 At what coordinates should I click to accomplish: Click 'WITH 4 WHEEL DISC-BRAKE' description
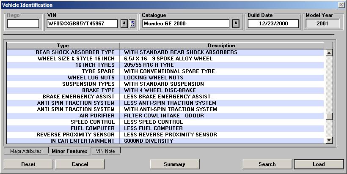point(160,90)
